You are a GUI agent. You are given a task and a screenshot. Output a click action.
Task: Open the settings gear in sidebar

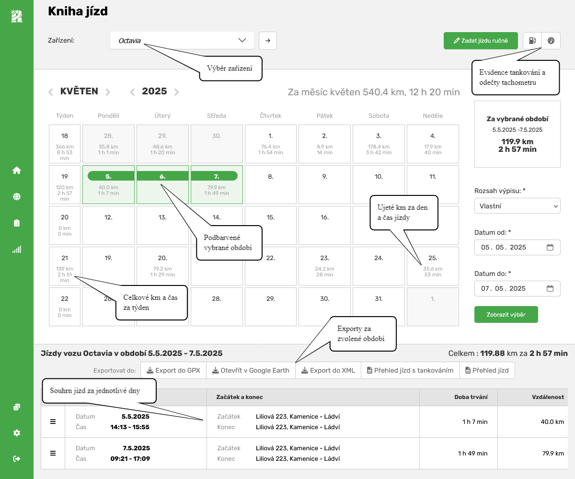[x=17, y=433]
